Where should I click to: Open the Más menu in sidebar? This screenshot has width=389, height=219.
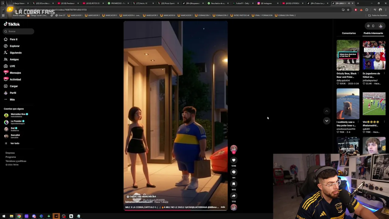[x=9, y=99]
